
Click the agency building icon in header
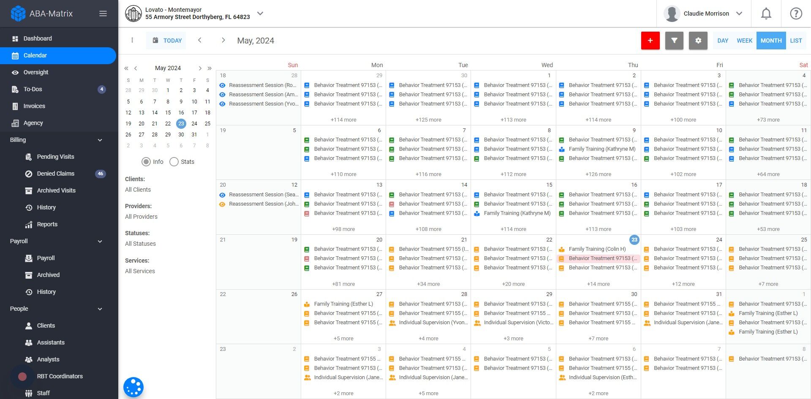[x=133, y=14]
